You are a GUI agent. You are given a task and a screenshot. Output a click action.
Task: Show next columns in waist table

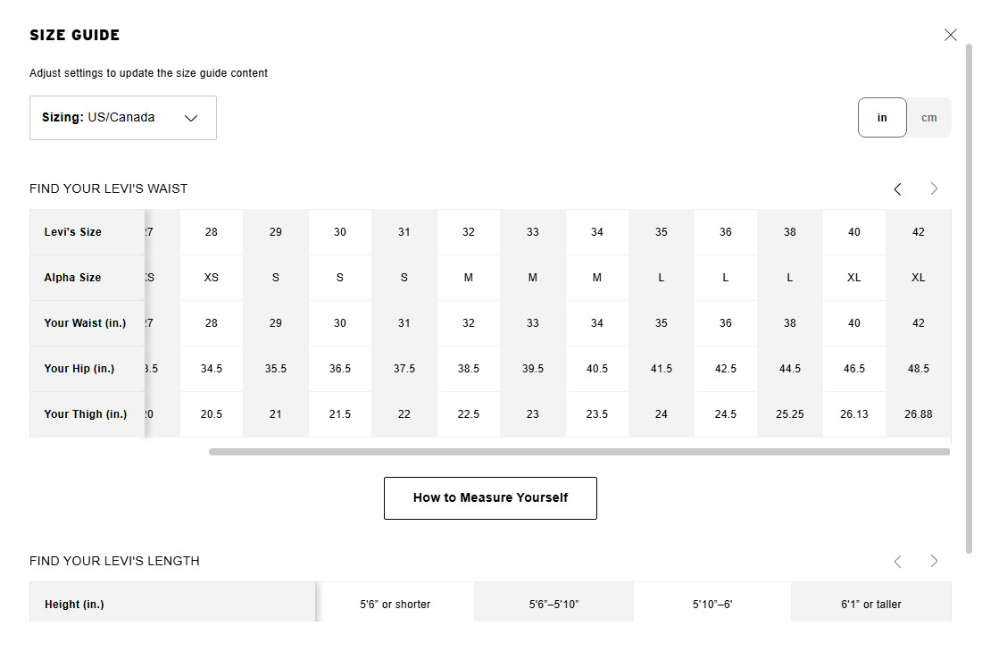934,189
